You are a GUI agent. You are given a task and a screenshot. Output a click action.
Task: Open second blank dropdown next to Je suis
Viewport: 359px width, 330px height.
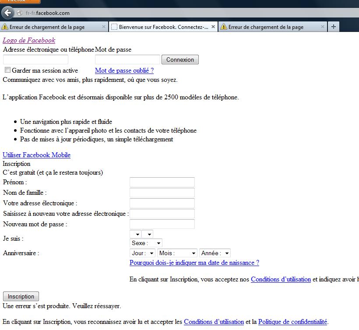click(x=147, y=234)
